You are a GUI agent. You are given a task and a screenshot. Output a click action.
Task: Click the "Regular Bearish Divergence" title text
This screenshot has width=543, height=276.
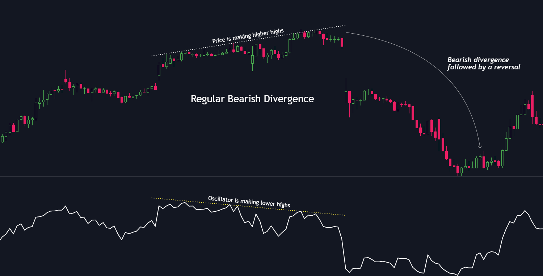click(252, 99)
